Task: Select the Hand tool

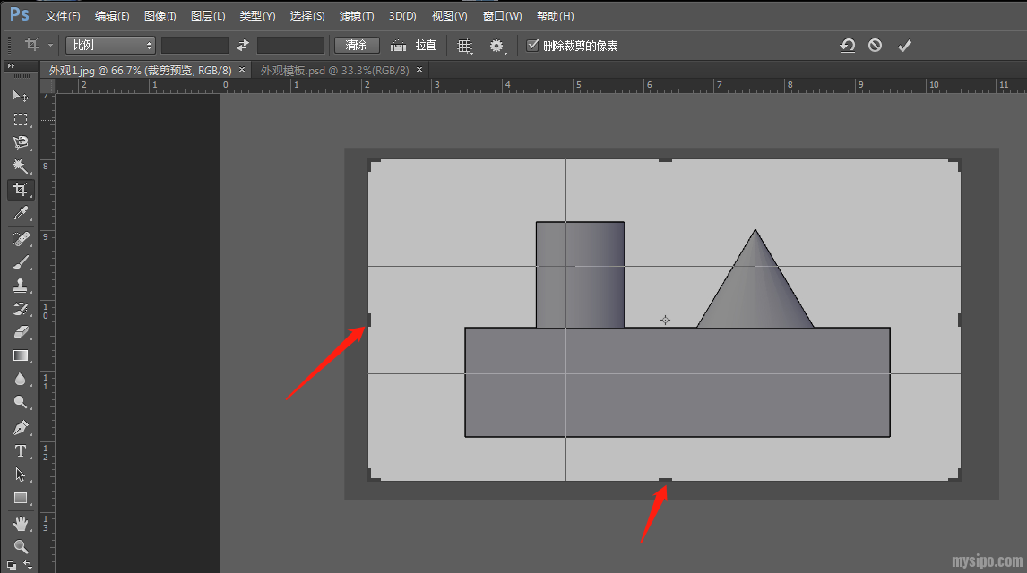Action: (x=21, y=523)
